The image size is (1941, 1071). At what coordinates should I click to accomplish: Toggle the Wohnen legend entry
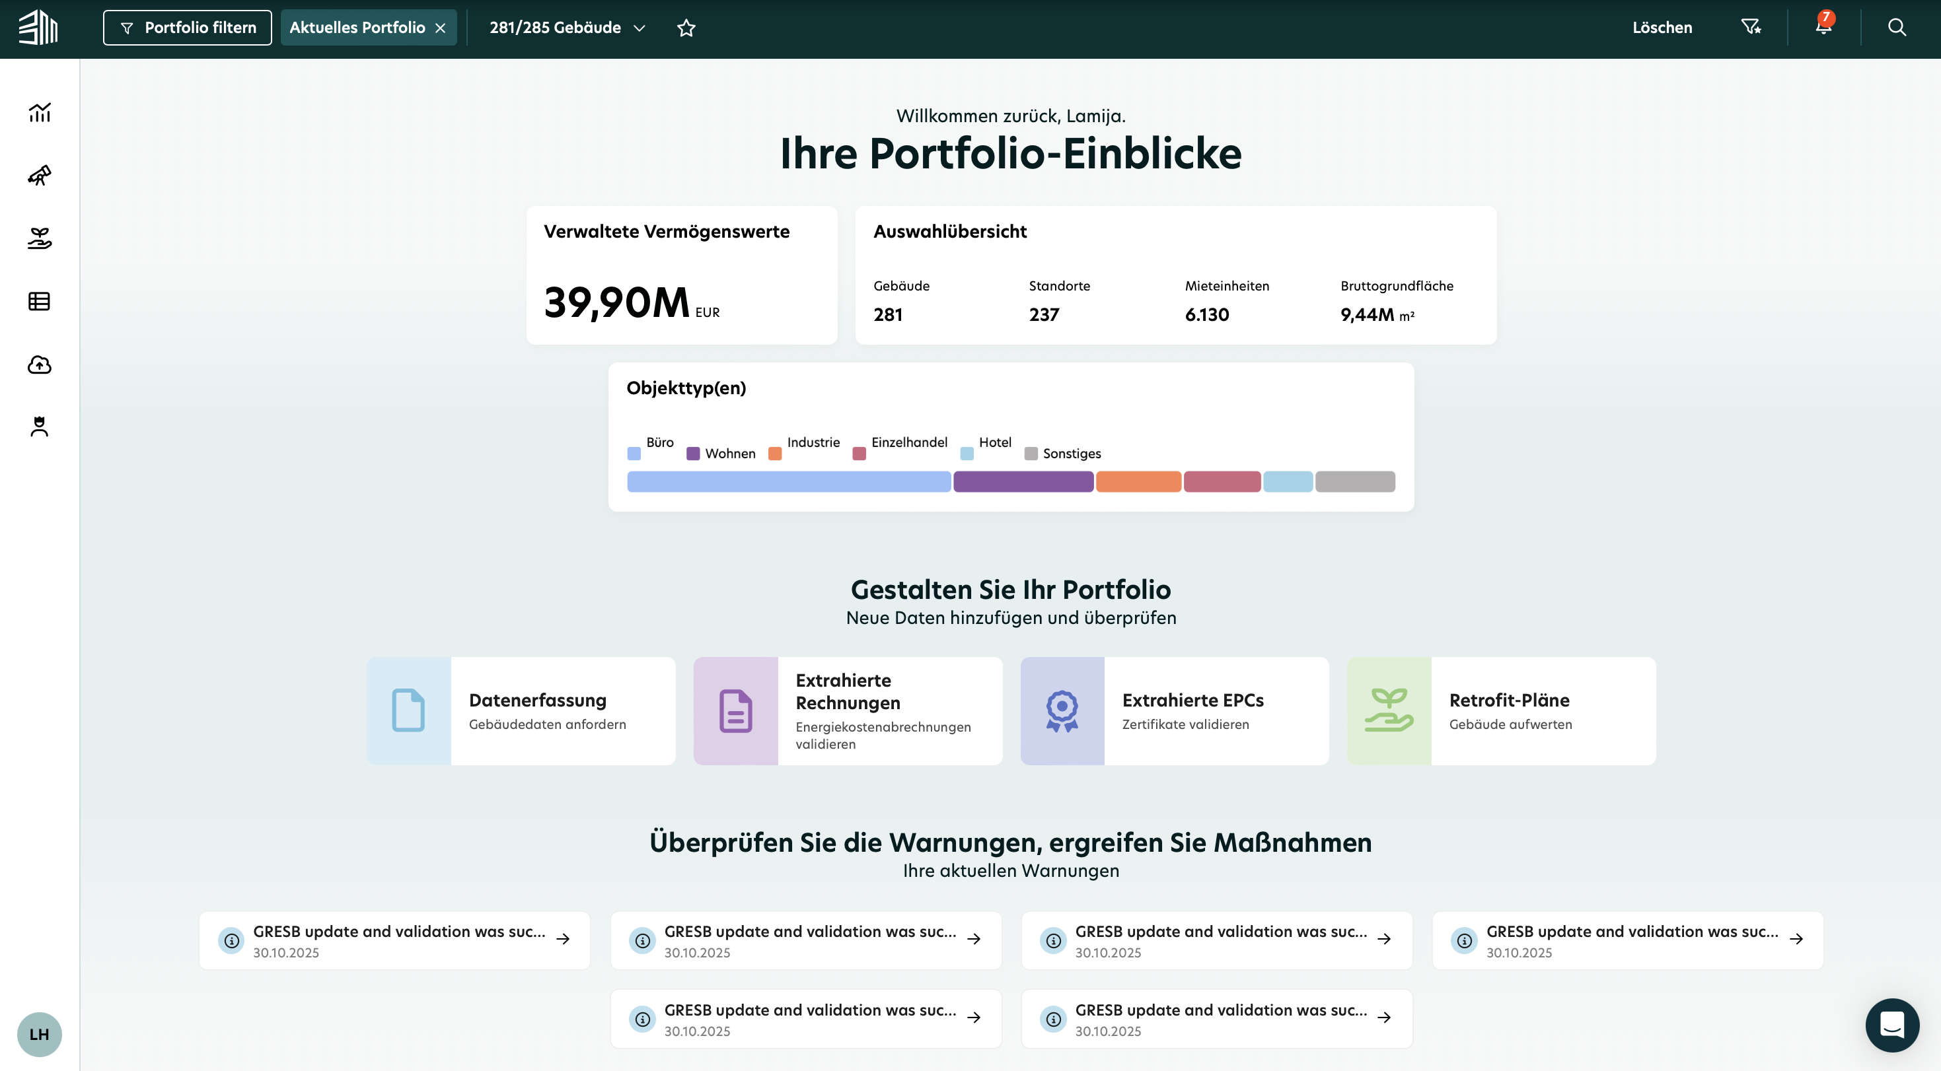tap(692, 454)
